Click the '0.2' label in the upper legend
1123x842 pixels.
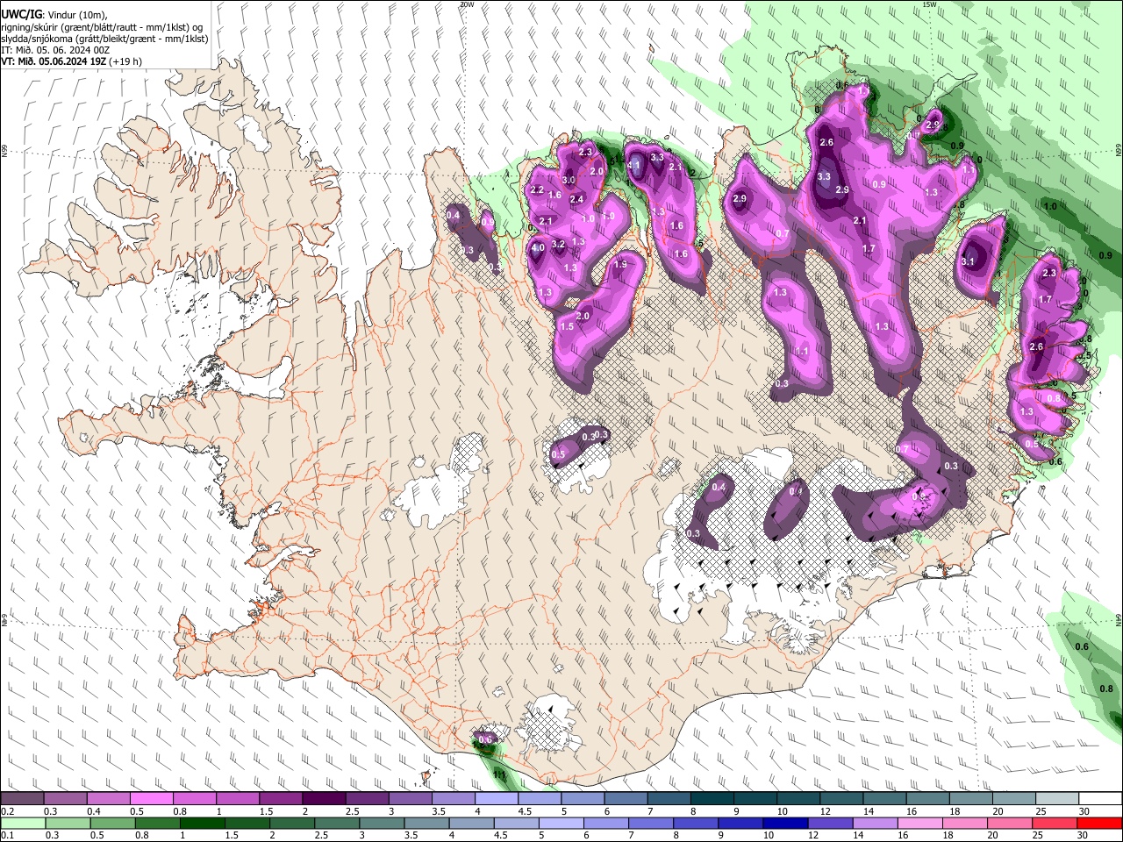point(6,811)
